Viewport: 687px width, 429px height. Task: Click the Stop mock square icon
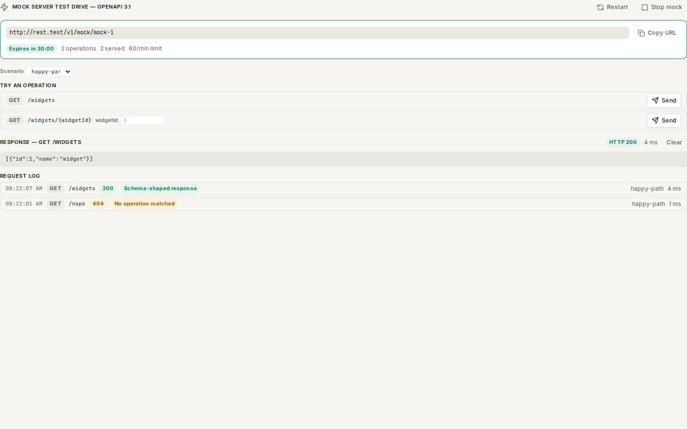[x=645, y=7]
